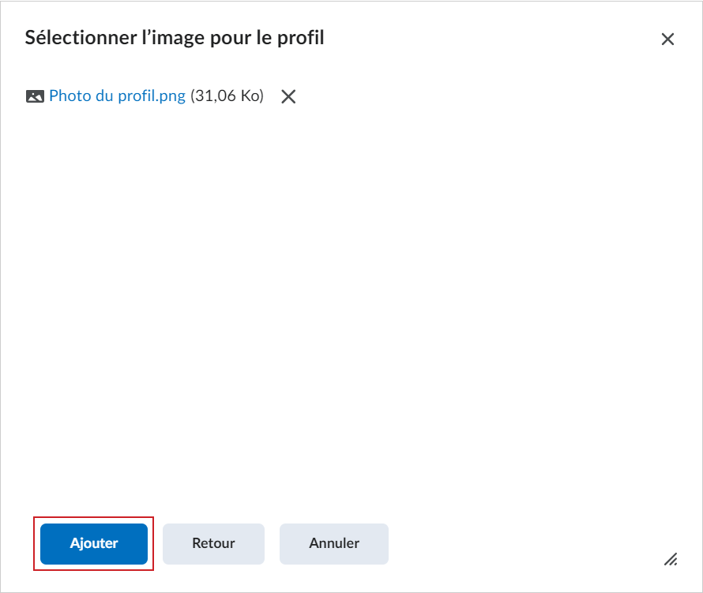Close the Sélectionner l'image pour le profil dialog

(668, 39)
